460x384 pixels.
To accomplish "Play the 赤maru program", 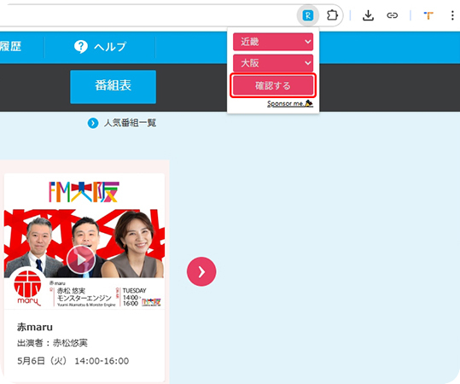I will (81, 259).
